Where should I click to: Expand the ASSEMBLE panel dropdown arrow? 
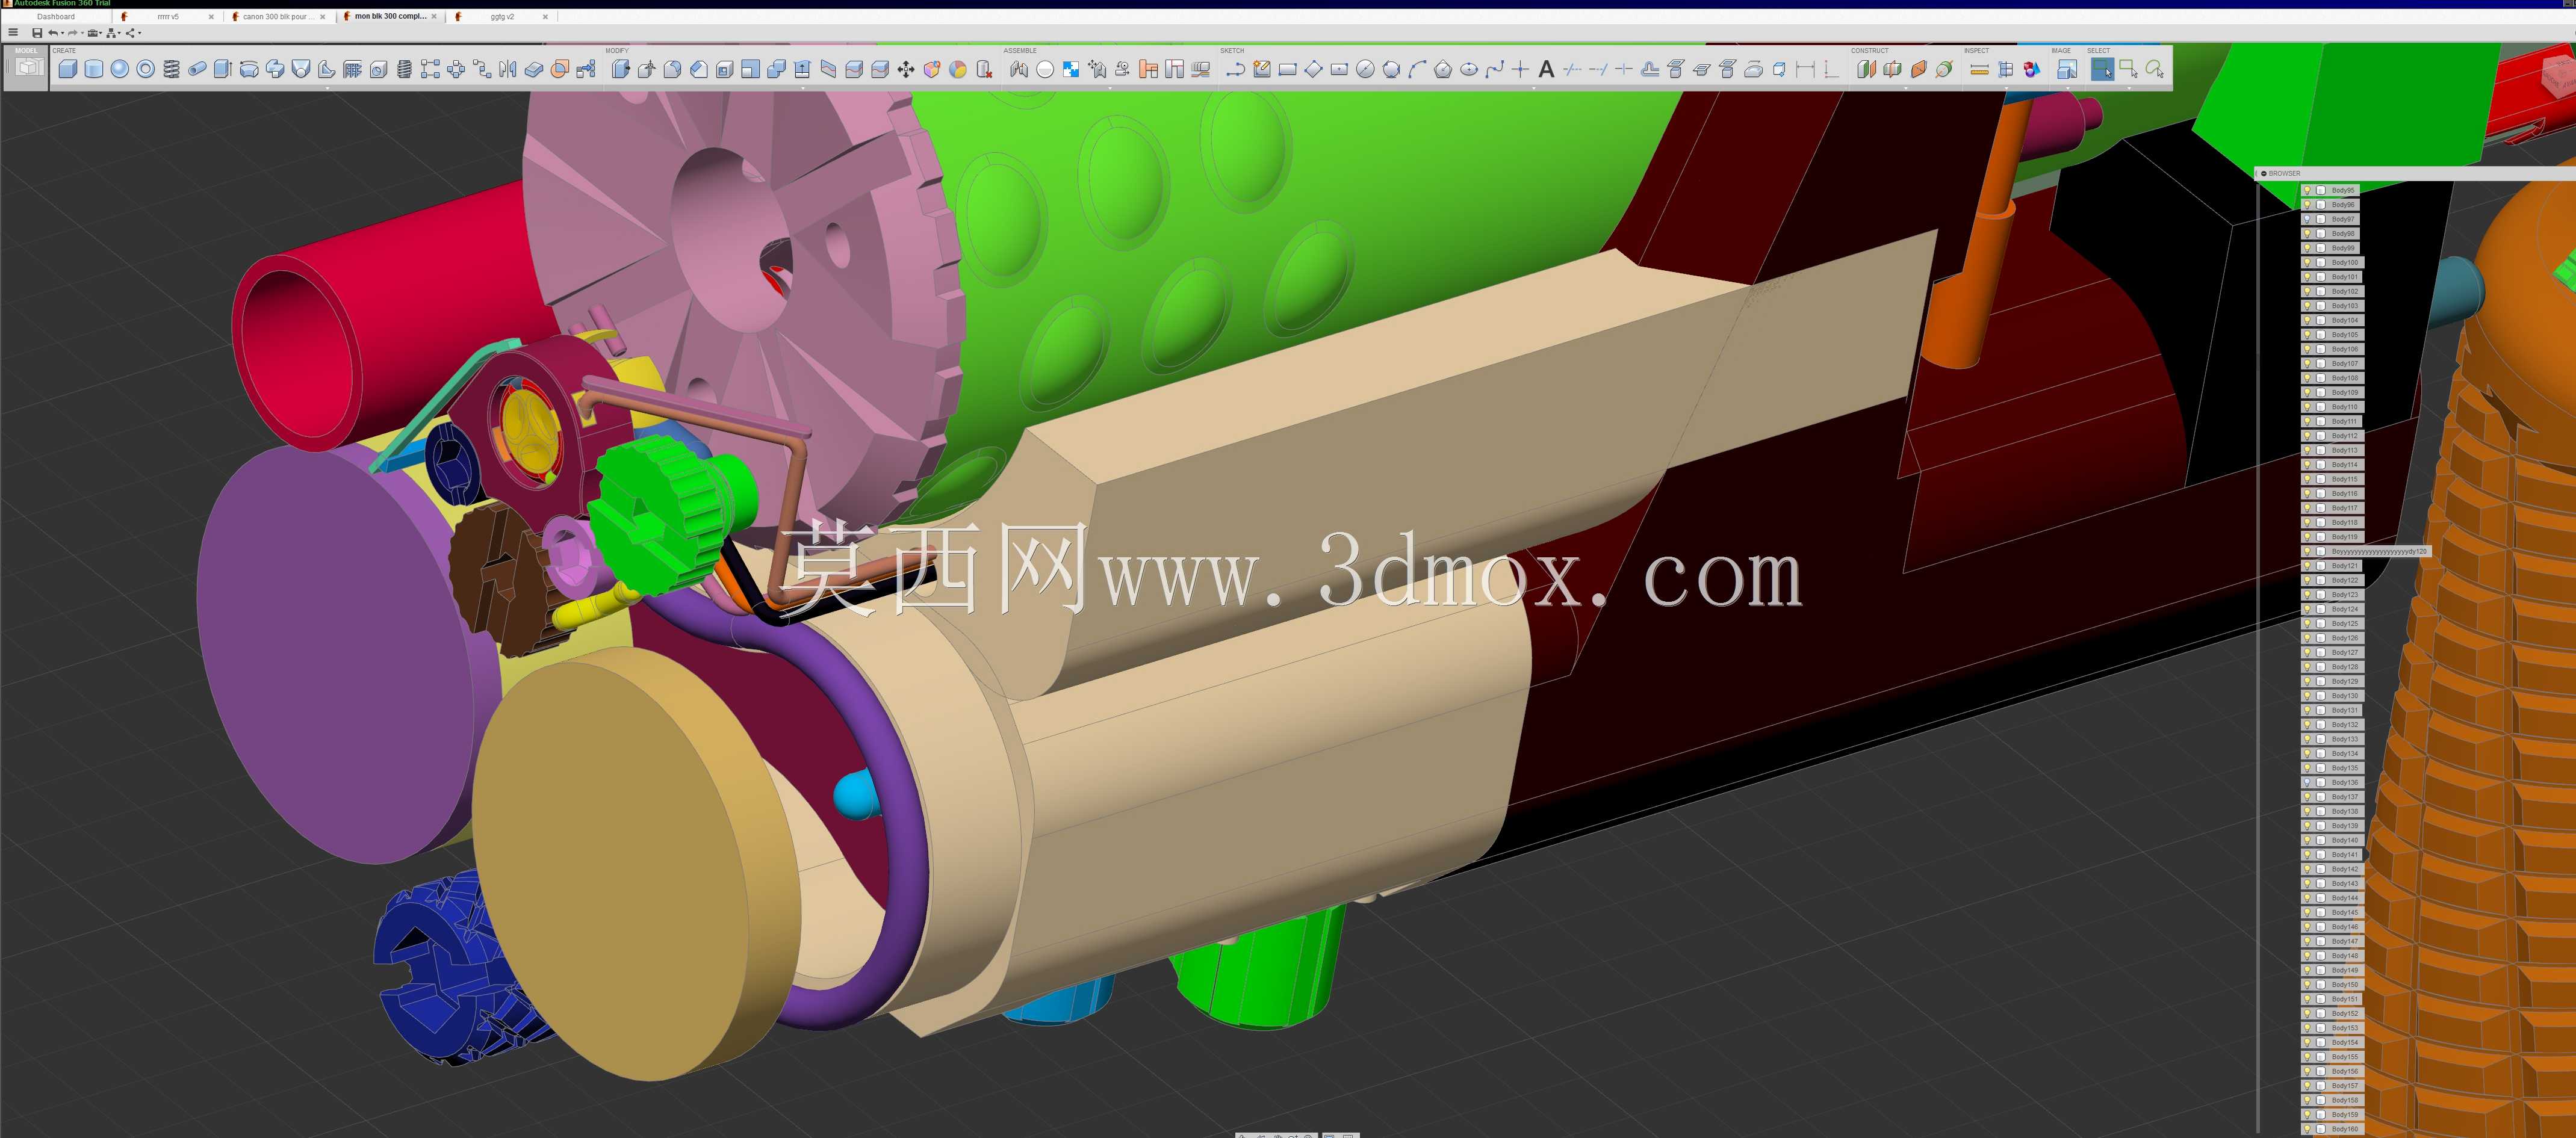coord(1110,88)
